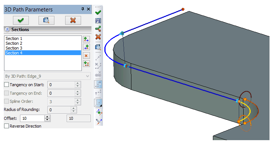Click the green checkmark in vertical toolbar
271x142 pixels.
tap(98, 13)
